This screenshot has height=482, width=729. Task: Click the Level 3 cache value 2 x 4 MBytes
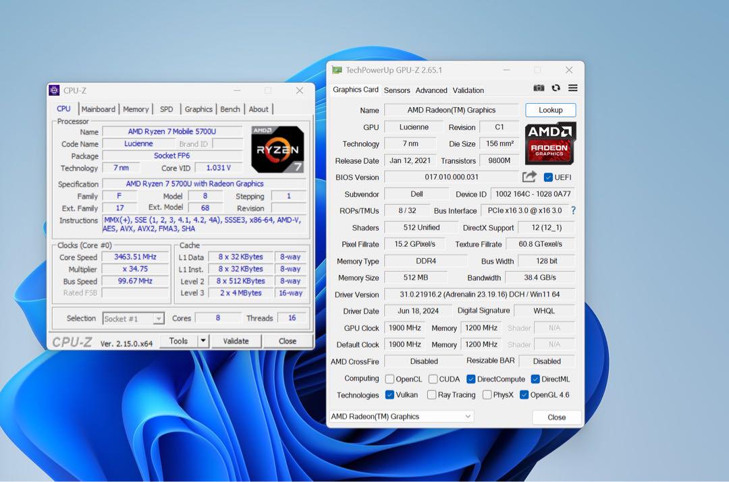click(241, 293)
